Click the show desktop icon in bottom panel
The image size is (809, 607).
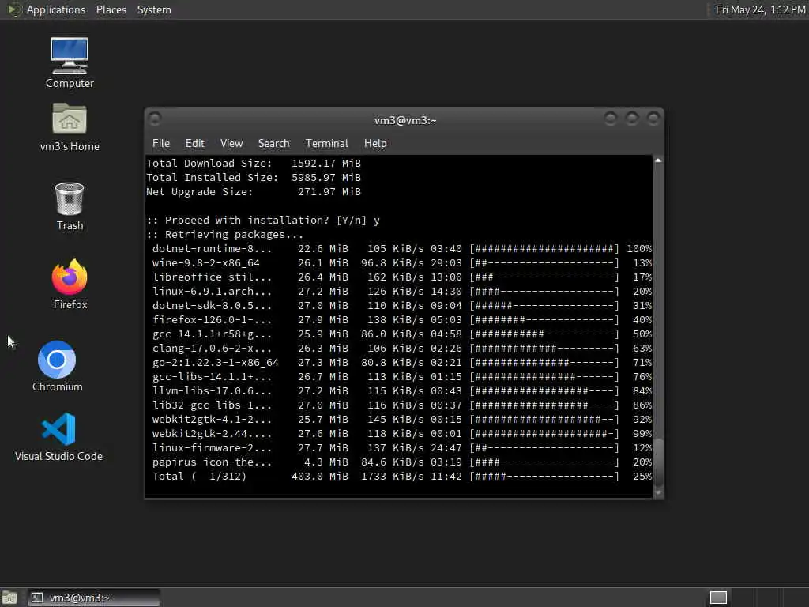(9, 598)
